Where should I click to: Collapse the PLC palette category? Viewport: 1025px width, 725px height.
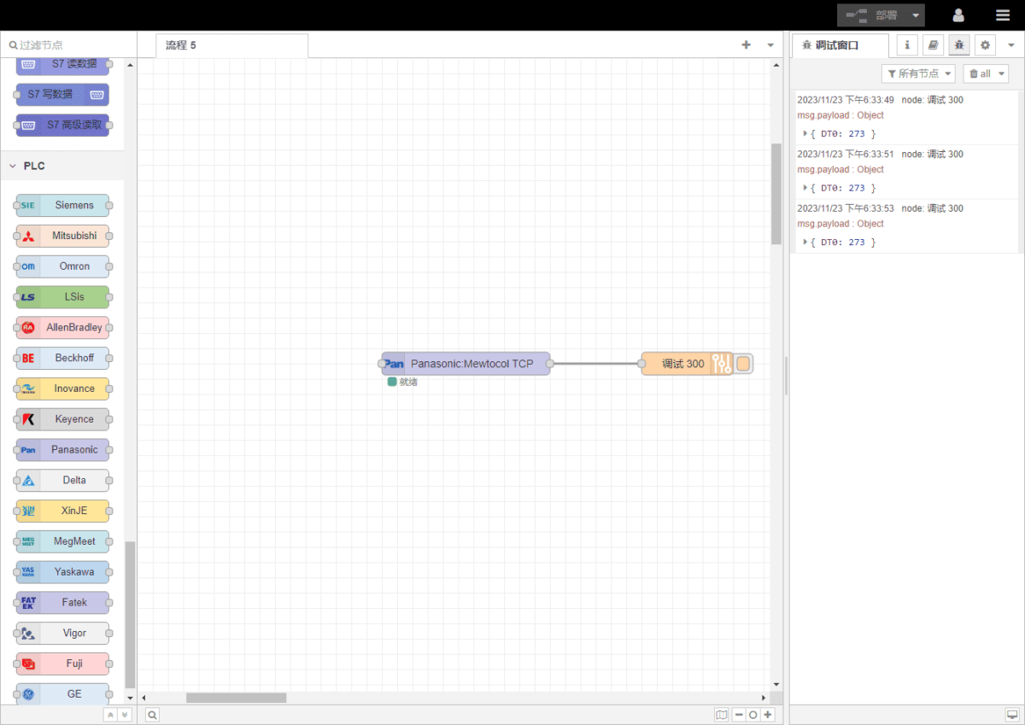click(14, 166)
